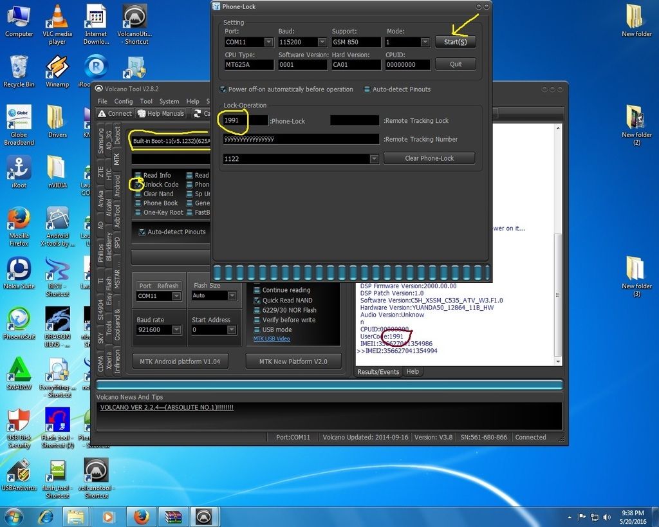
Task: Open the Recycle Bin desktop icon
Action: click(x=19, y=67)
